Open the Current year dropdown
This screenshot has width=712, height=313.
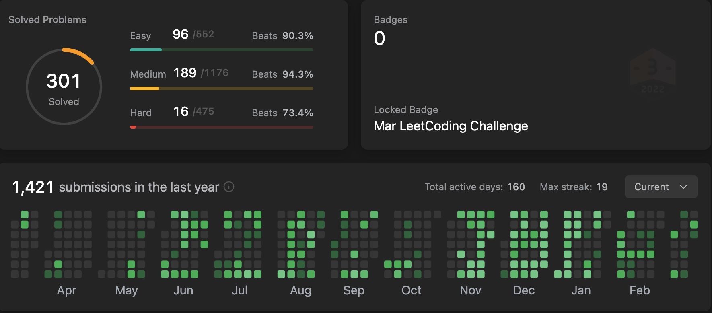coord(661,187)
